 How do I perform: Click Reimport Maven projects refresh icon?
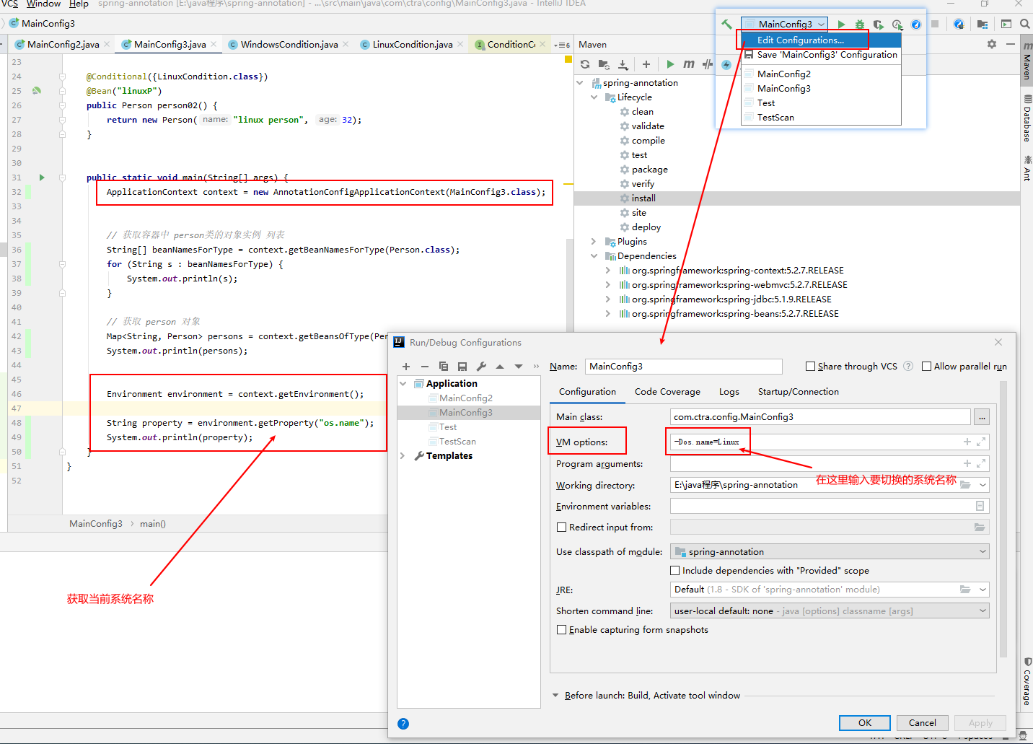coord(585,64)
